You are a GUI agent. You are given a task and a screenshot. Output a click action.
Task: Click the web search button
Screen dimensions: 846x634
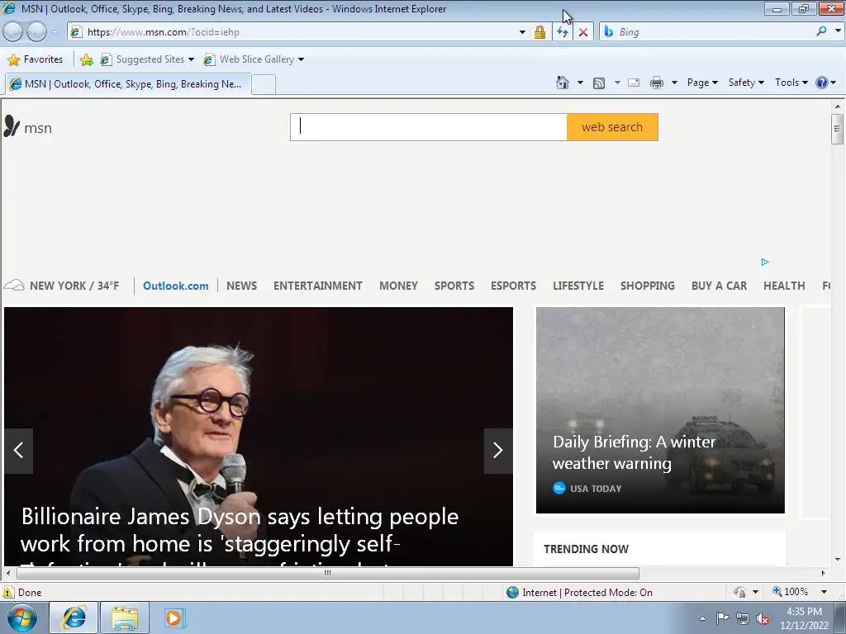[612, 127]
